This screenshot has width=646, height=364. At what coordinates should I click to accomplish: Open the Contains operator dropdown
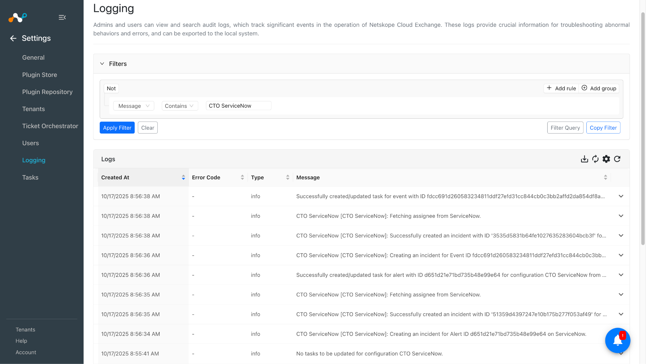point(180,106)
